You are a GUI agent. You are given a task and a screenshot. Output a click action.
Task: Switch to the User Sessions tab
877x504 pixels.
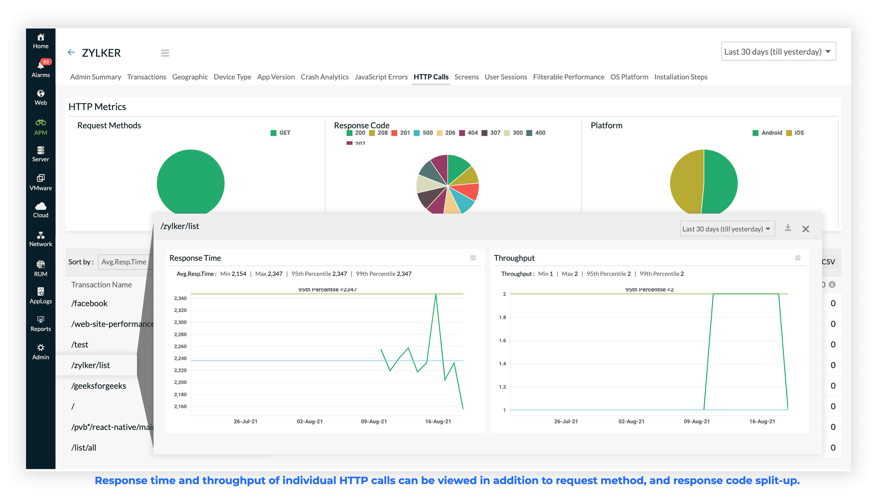click(x=505, y=77)
